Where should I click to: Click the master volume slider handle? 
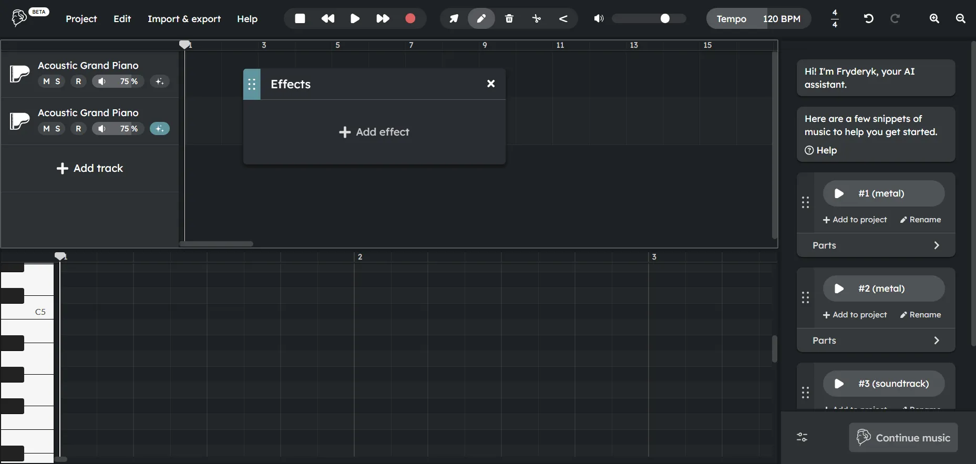(x=665, y=18)
